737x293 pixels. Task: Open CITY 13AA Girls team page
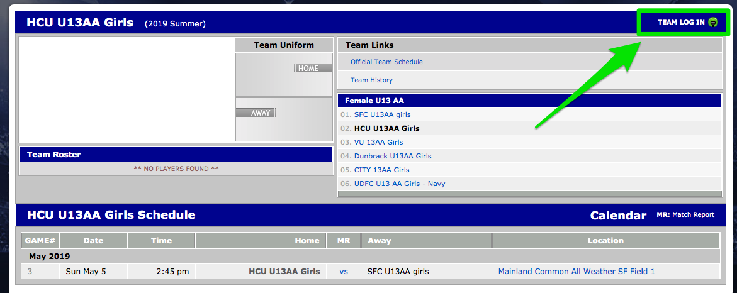tap(381, 170)
